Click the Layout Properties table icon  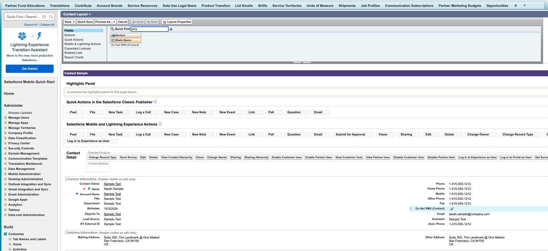click(x=165, y=22)
